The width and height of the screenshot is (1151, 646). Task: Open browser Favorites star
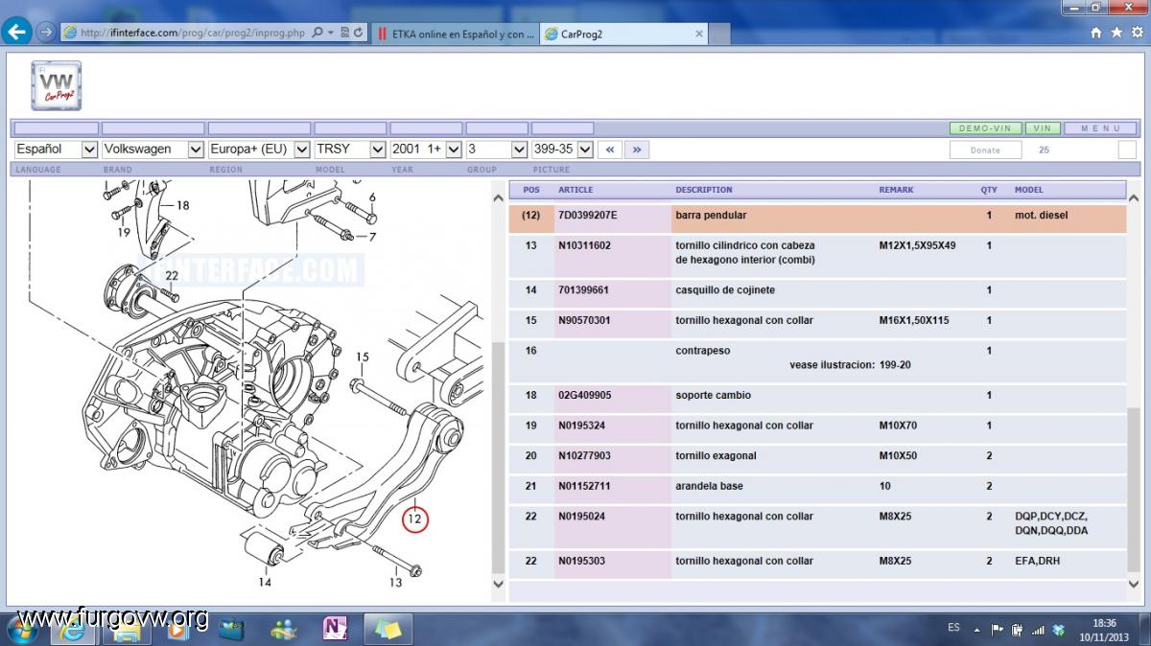point(1116,33)
